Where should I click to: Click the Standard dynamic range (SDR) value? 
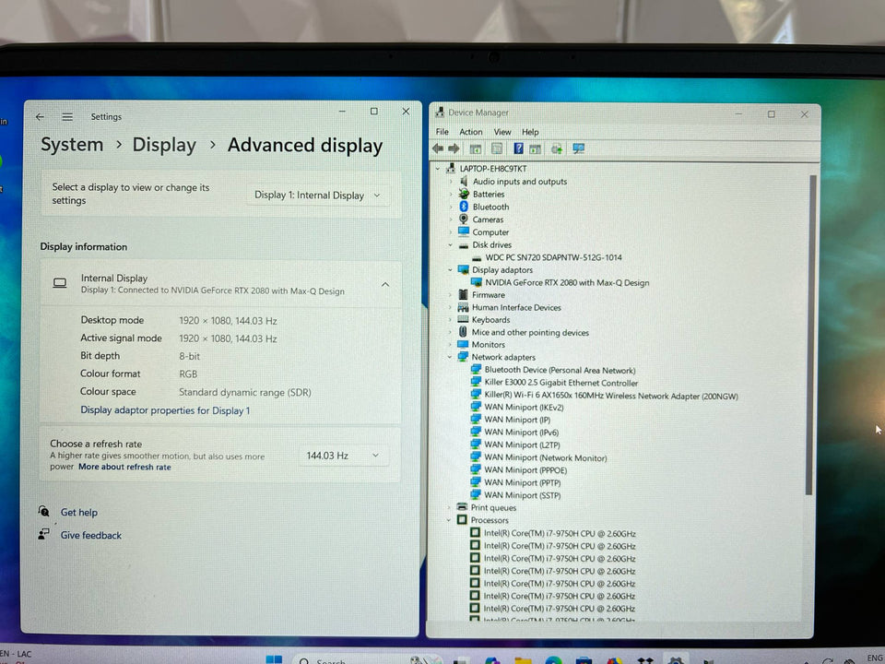click(x=245, y=392)
